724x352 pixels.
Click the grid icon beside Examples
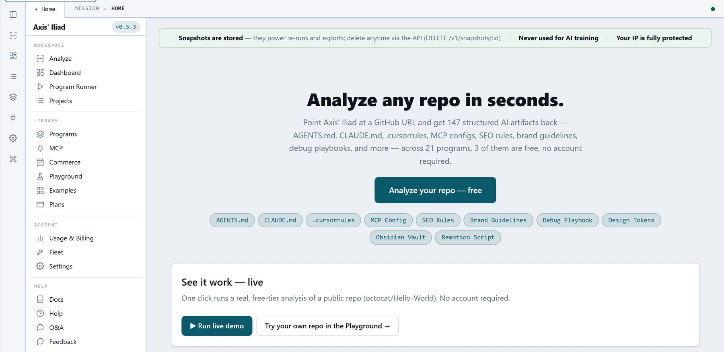click(40, 190)
